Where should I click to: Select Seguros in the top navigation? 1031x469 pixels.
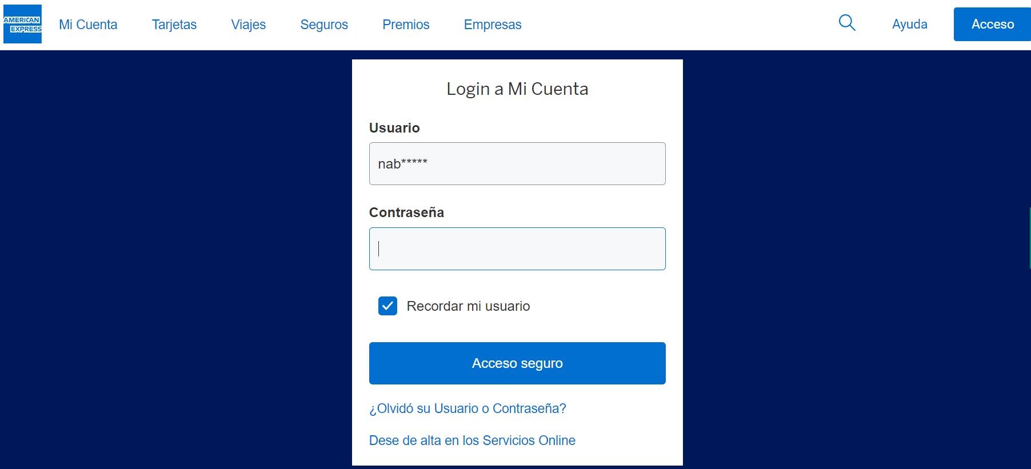click(x=324, y=25)
